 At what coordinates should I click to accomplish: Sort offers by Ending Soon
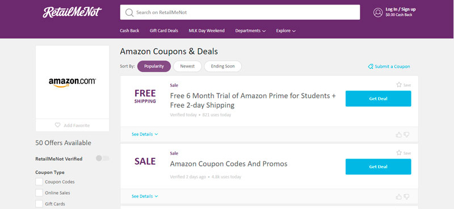[x=222, y=66]
